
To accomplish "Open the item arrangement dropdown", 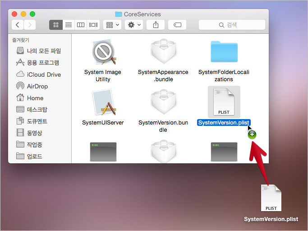I will click(112, 25).
